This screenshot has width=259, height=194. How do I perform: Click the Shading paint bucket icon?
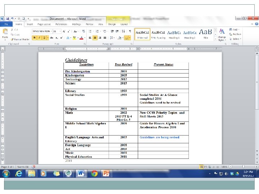pos(119,38)
